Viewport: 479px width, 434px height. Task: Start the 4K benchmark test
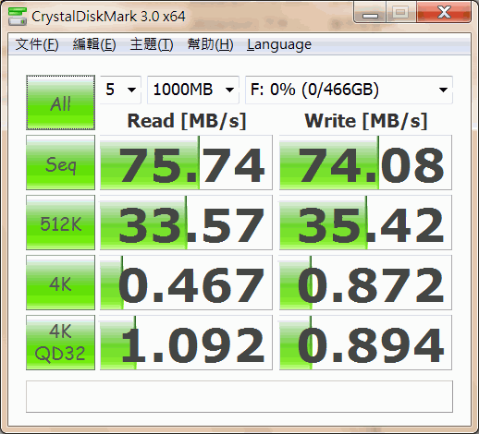60,283
